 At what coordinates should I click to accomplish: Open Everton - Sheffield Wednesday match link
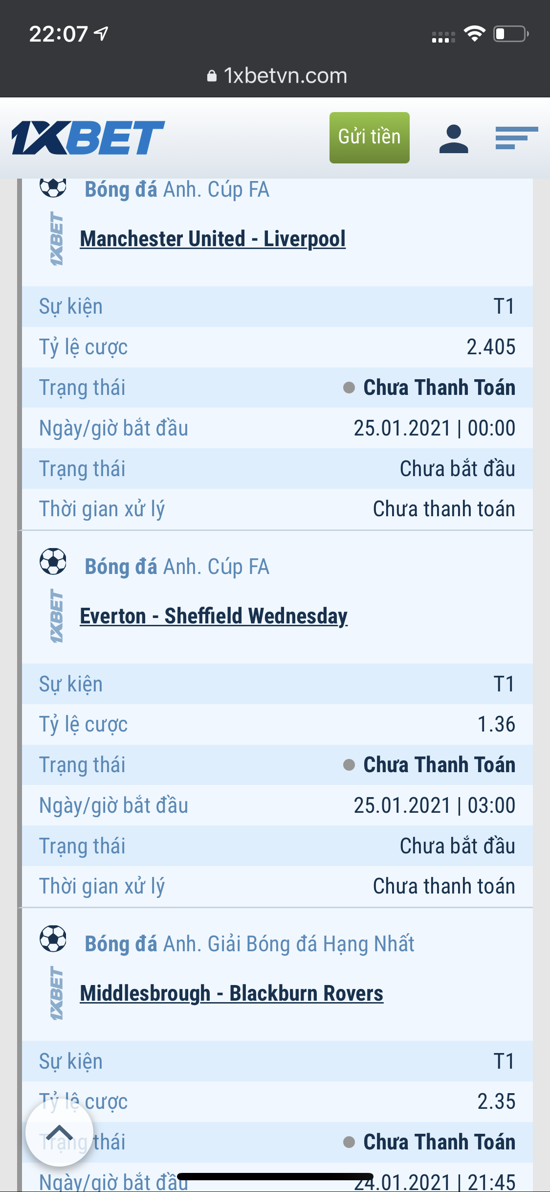point(214,616)
